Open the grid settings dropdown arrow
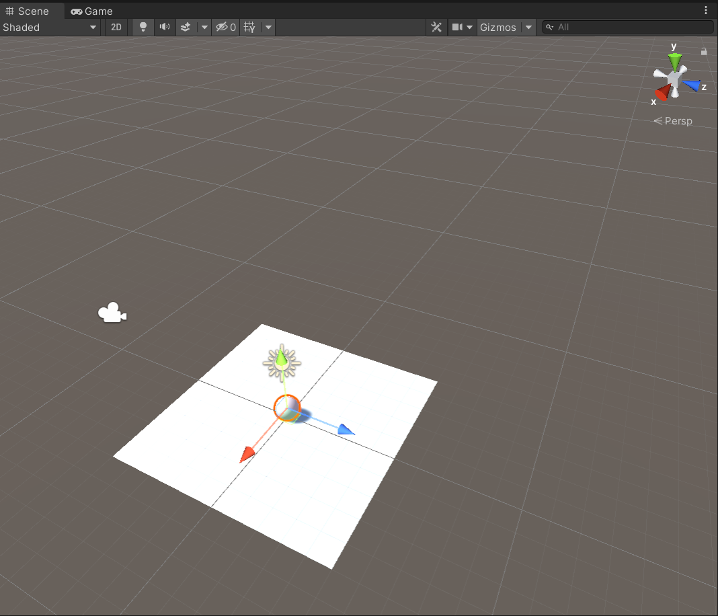718x616 pixels. [x=268, y=27]
